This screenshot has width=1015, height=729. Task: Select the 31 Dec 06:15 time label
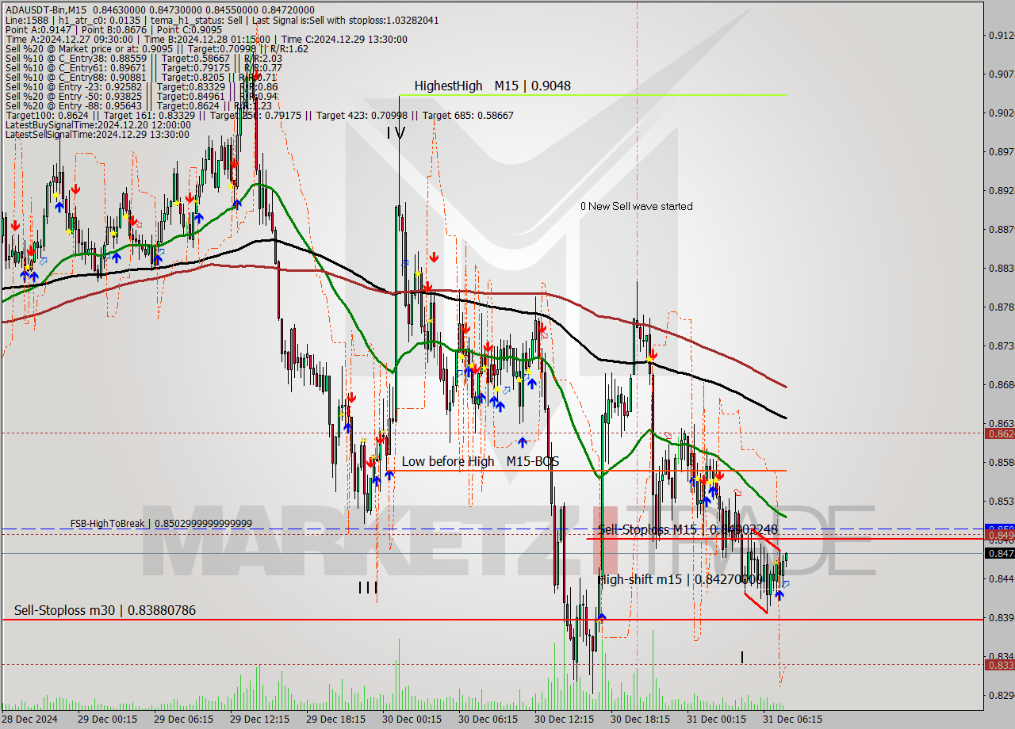(792, 719)
